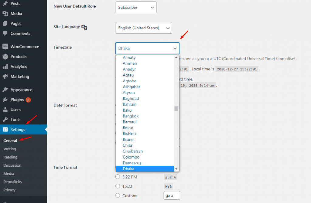Click the Posts pushpin icon
The image size is (311, 203).
click(5, 4)
